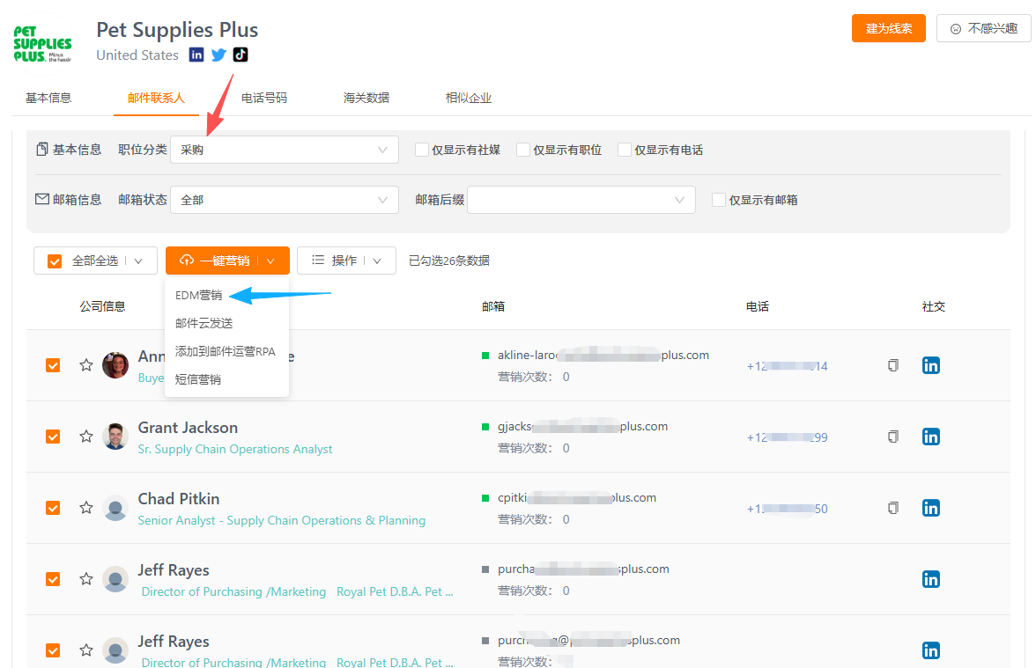Click the 已勾选26条数据 status text
Image resolution: width=1036 pixels, height=668 pixels.
click(x=449, y=261)
